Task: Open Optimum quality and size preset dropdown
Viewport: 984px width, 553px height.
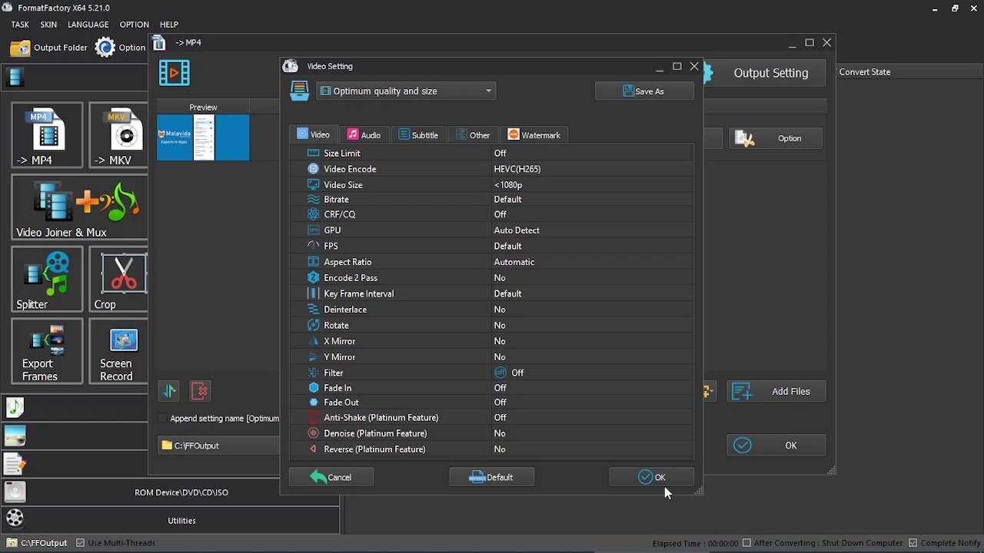Action: coord(407,91)
